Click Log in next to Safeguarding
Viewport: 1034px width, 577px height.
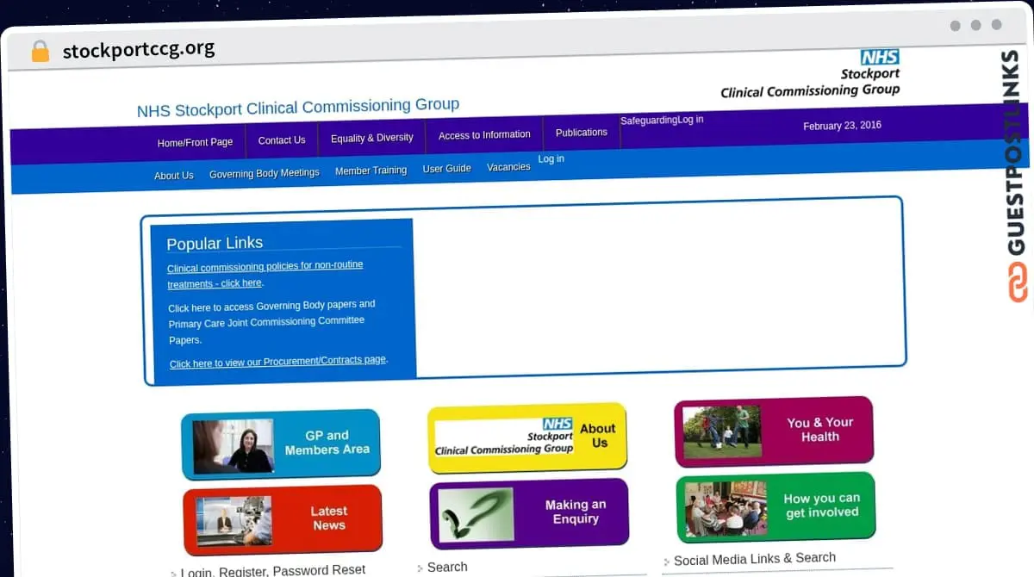[691, 120]
